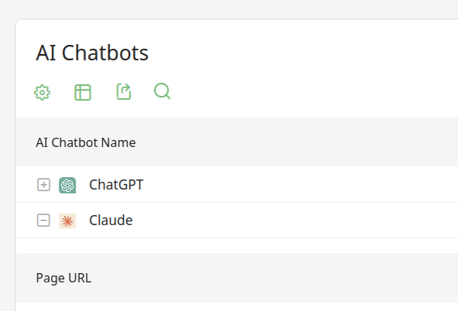Click the Claude logo icon
Viewport: 458px width, 311px height.
point(67,220)
